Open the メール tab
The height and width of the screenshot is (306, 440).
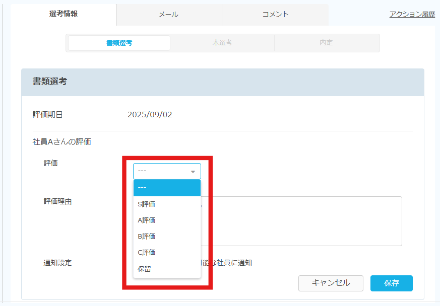point(168,15)
